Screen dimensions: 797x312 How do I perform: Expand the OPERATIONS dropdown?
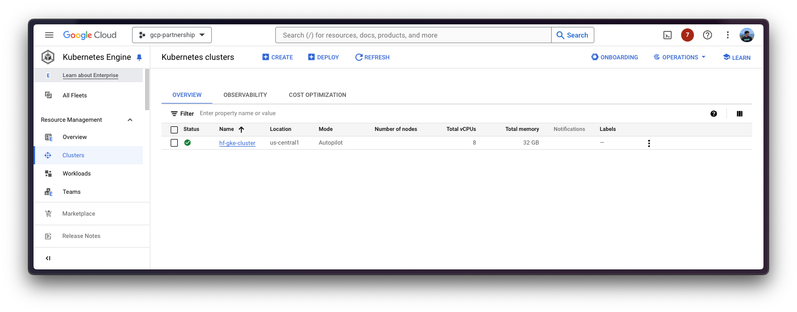click(680, 57)
